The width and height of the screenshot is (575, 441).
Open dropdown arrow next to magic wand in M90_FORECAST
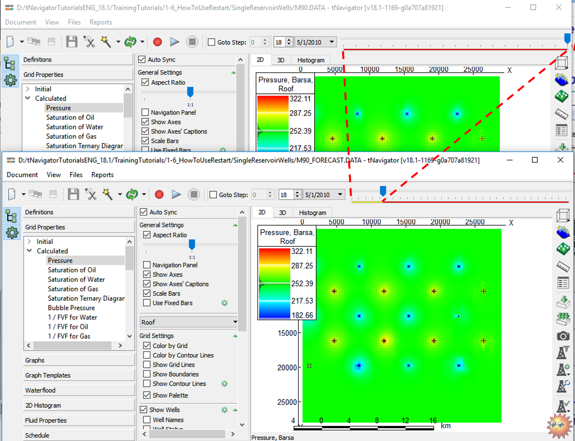point(120,194)
